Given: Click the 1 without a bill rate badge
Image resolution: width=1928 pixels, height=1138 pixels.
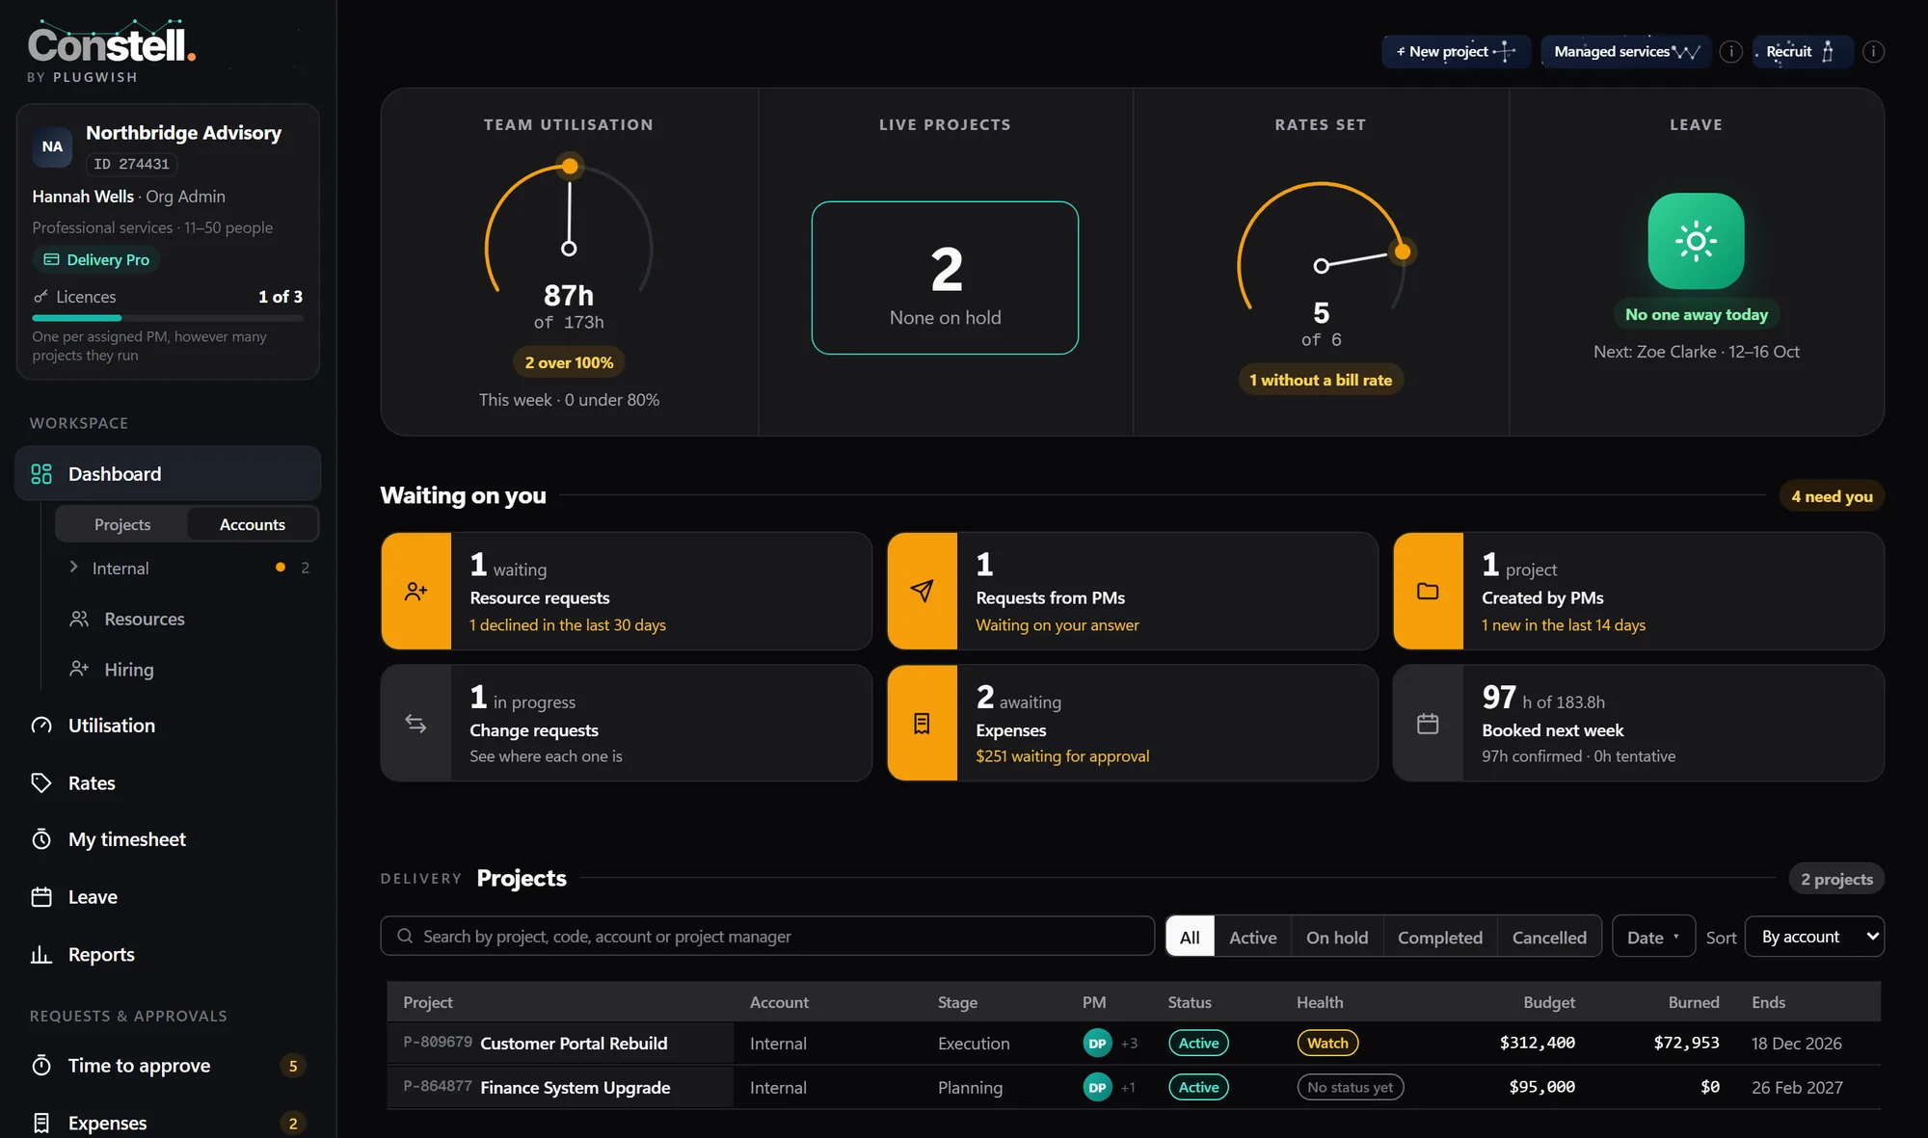Looking at the screenshot, I should tap(1321, 381).
